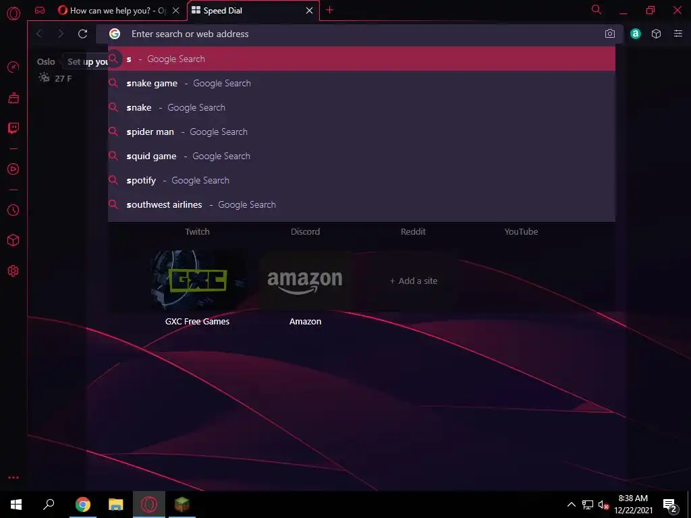The width and height of the screenshot is (691, 518).
Task: Switch to the Speed Dial tab
Action: (254, 11)
